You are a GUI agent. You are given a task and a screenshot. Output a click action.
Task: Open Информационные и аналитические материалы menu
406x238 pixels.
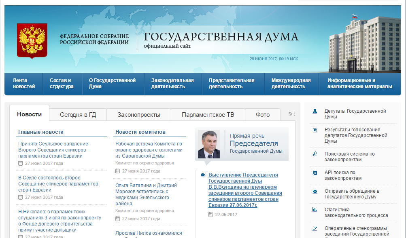coord(360,84)
